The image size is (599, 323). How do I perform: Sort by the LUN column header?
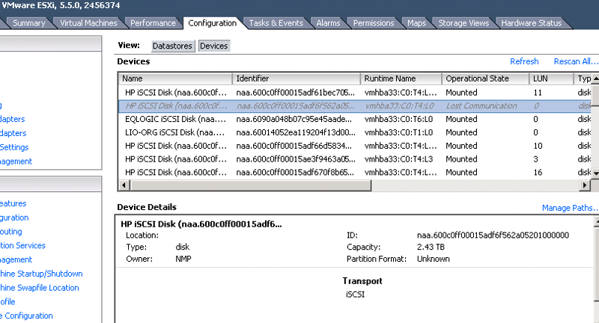pyautogui.click(x=551, y=79)
